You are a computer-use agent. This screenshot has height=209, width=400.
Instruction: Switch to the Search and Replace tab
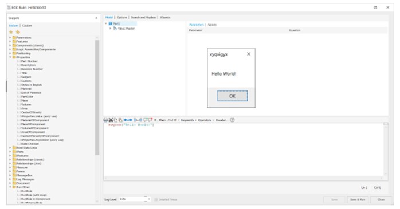[143, 17]
